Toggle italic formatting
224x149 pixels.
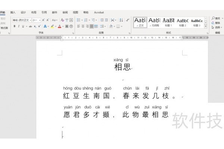(19, 26)
